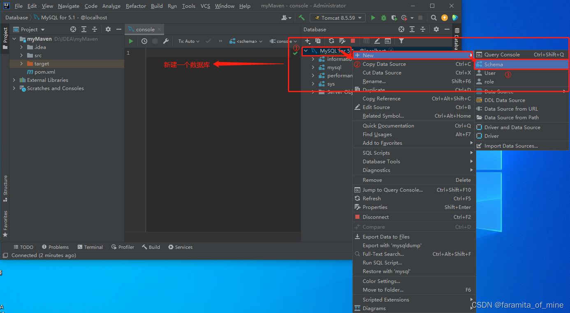Collapse the myMaven project root
This screenshot has height=313, width=570.
tap(14, 39)
